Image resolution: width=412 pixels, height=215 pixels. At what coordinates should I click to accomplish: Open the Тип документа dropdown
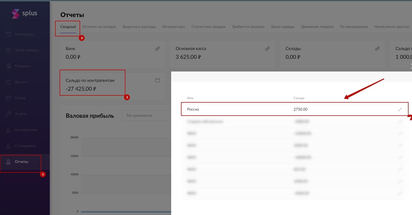146,116
